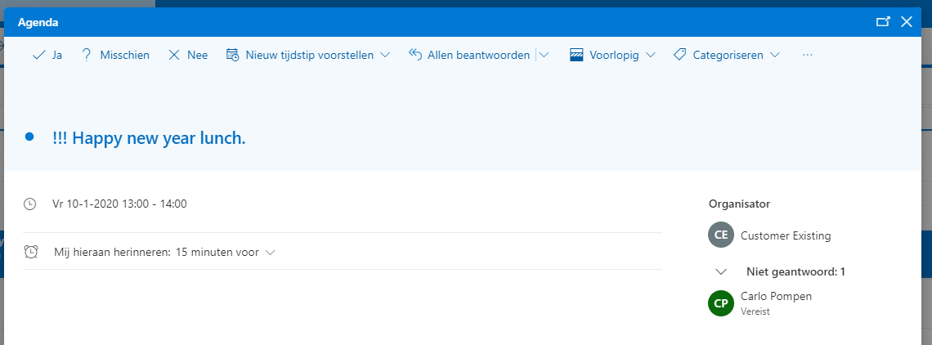Click the calendar-clock icon for new time proposal
Screen dimensions: 932x345
(232, 55)
